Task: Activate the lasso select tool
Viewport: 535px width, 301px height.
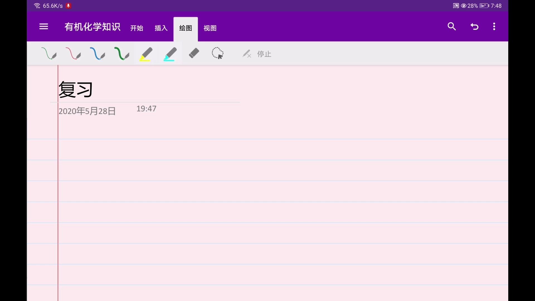Action: (x=218, y=53)
